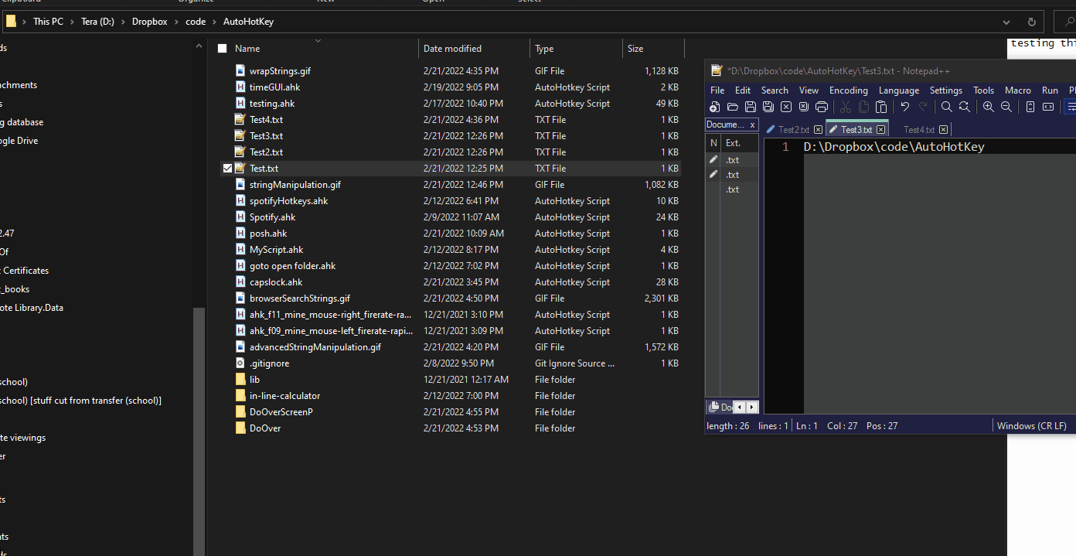
Task: Click the Find magnifier icon in Notepad++
Action: tap(947, 107)
